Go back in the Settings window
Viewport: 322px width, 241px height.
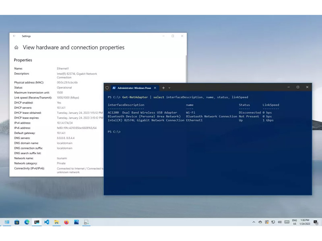(x=14, y=36)
